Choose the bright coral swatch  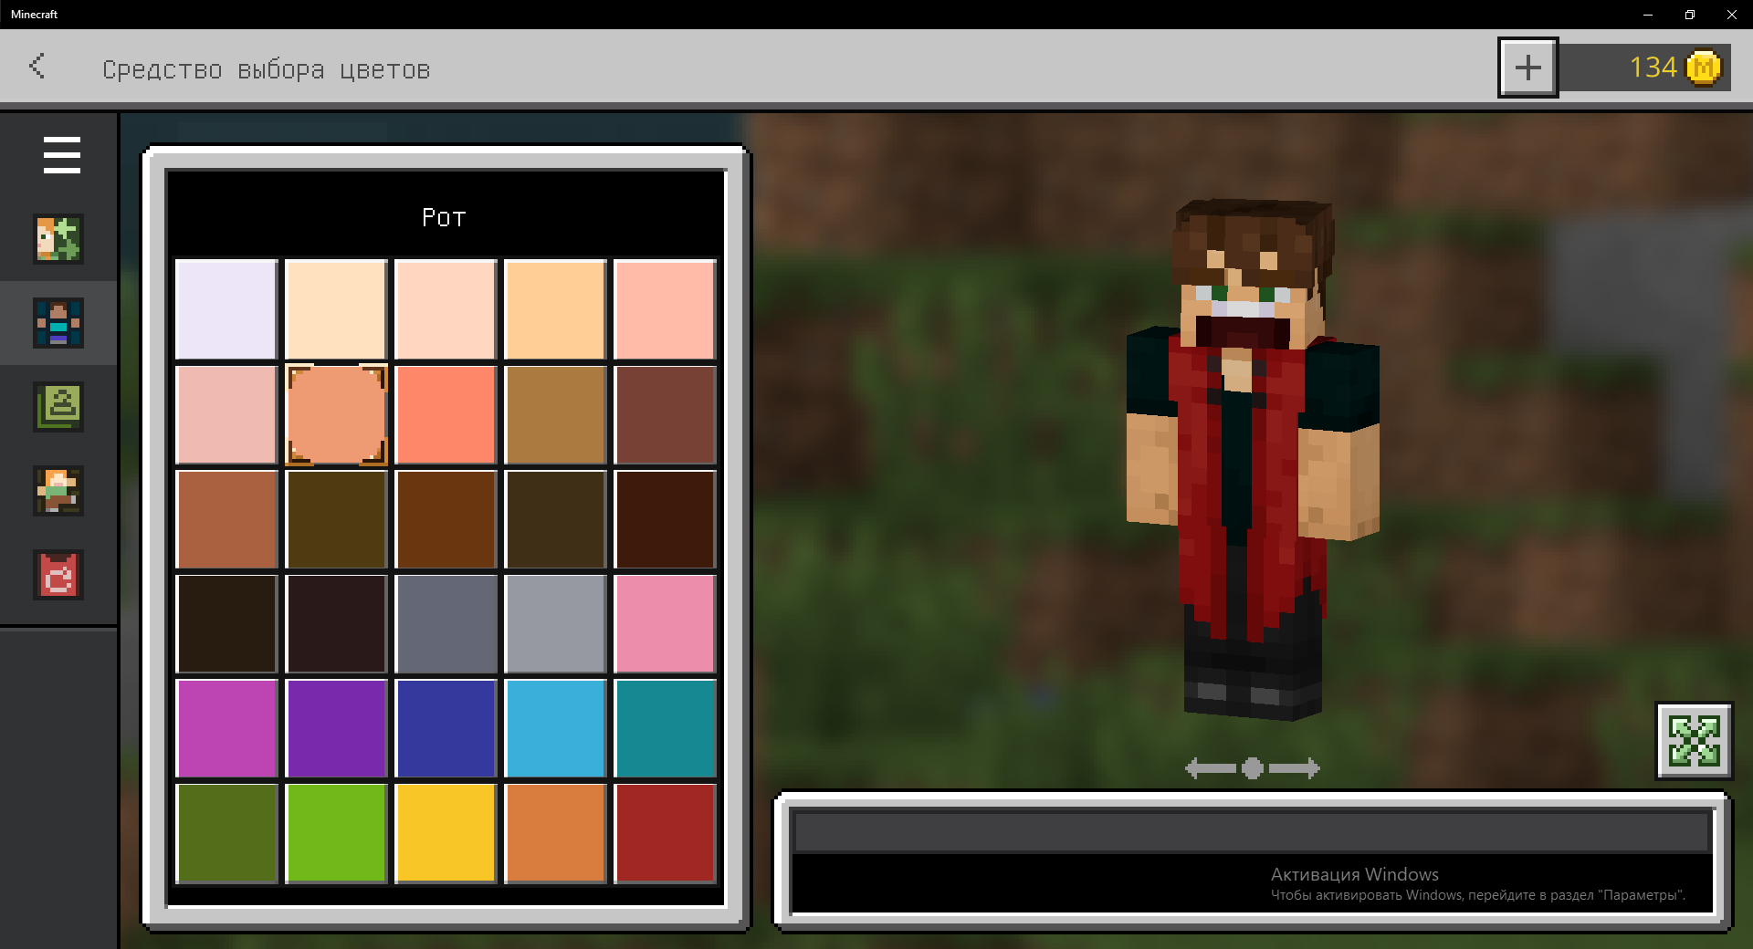446,414
